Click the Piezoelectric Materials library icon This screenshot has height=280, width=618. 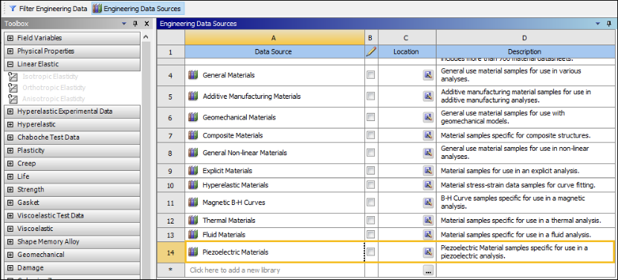click(193, 252)
